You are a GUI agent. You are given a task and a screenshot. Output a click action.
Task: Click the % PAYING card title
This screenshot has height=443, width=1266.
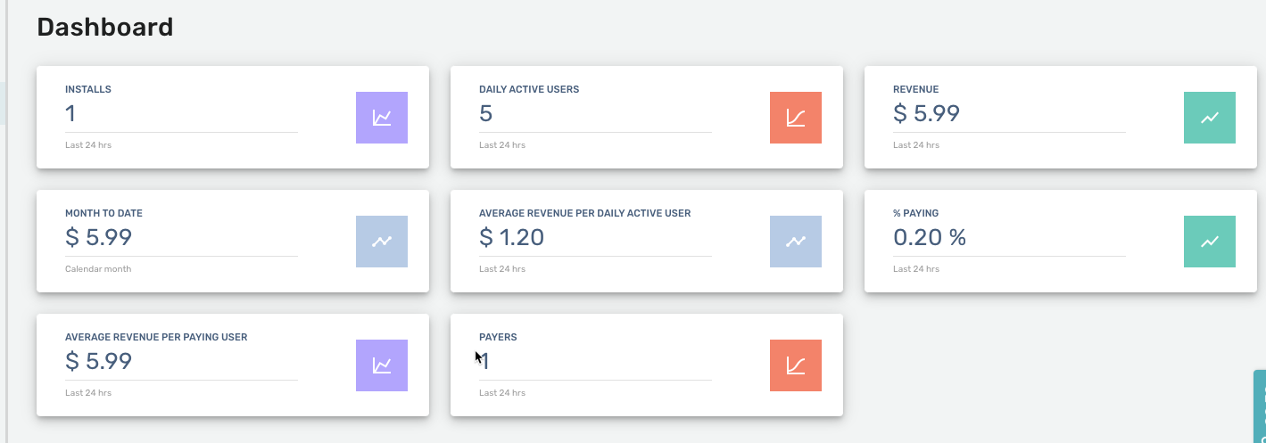point(915,213)
